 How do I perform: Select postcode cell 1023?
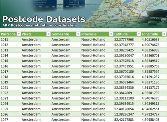pyautogui.click(x=11, y=98)
